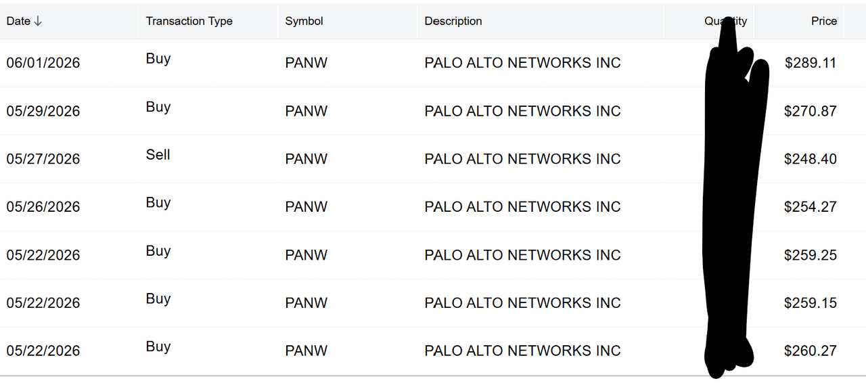Sort by Transaction Type column header
866x385 pixels.
pos(189,21)
